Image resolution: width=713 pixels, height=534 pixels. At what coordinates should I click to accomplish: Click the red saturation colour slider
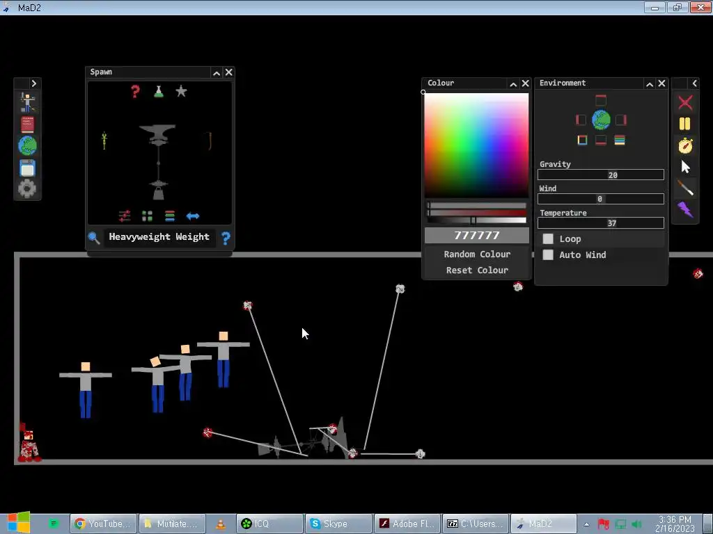(476, 213)
